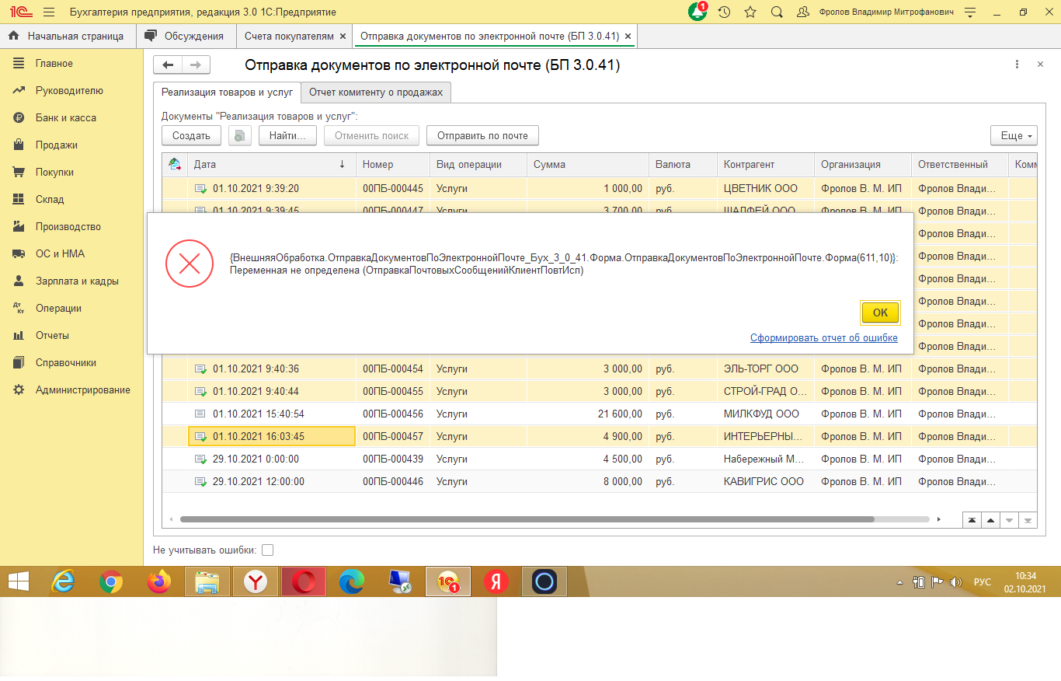Open the 1C main menu hamburger icon
The width and height of the screenshot is (1061, 681).
click(48, 12)
